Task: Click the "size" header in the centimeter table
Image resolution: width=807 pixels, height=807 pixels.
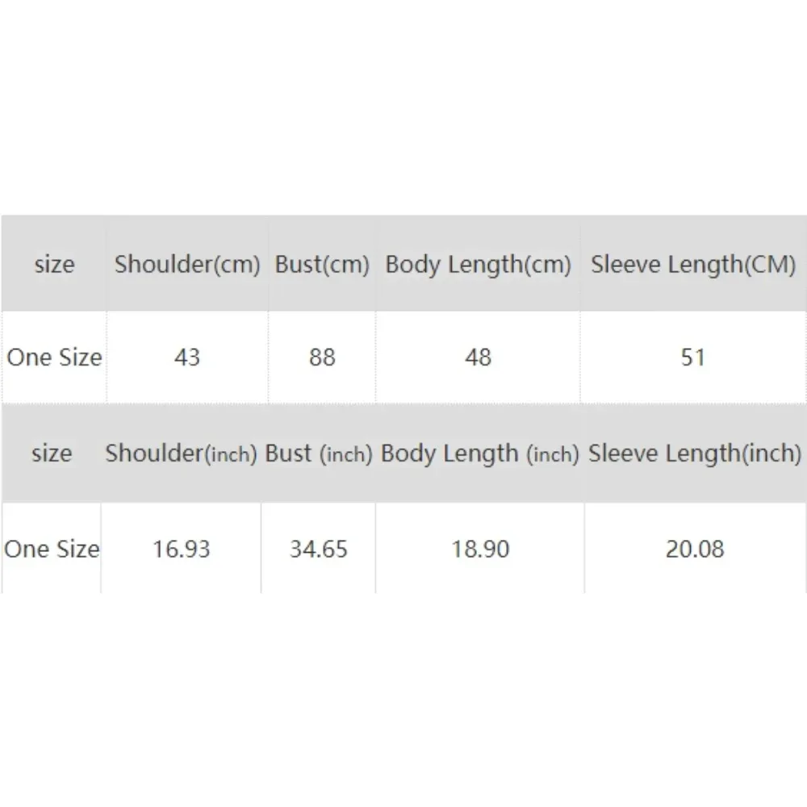Action: (54, 265)
